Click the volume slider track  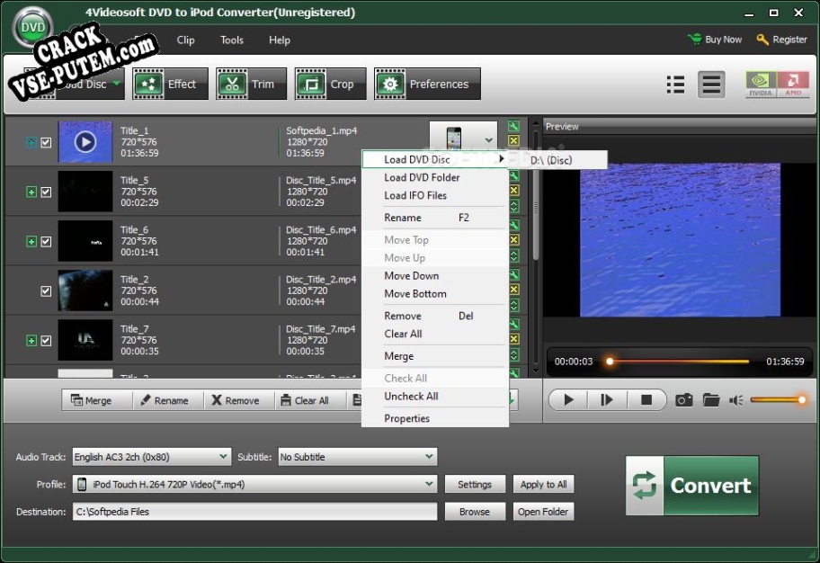click(x=778, y=399)
